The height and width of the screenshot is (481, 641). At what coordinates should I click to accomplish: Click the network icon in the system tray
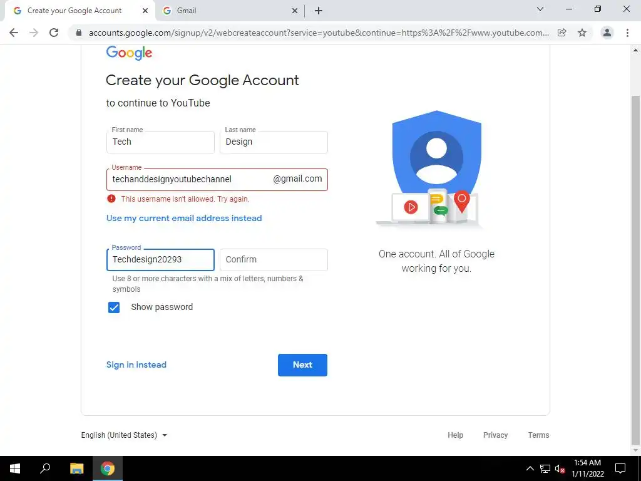(545, 468)
